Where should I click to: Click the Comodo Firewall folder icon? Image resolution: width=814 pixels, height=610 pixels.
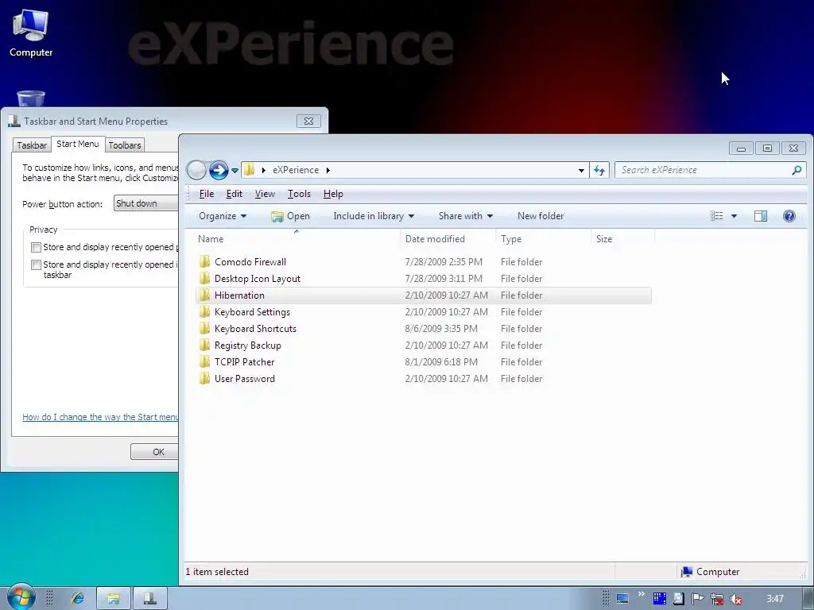[x=205, y=261]
